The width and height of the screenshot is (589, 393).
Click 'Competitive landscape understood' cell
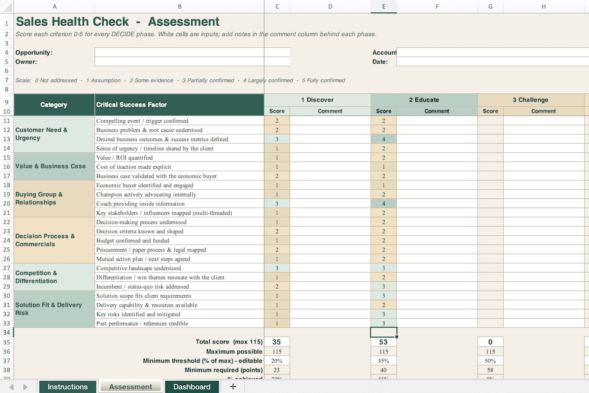coord(180,268)
